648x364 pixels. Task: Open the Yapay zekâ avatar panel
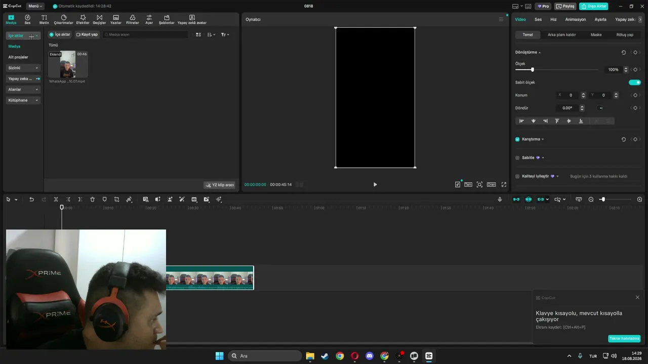pyautogui.click(x=192, y=20)
